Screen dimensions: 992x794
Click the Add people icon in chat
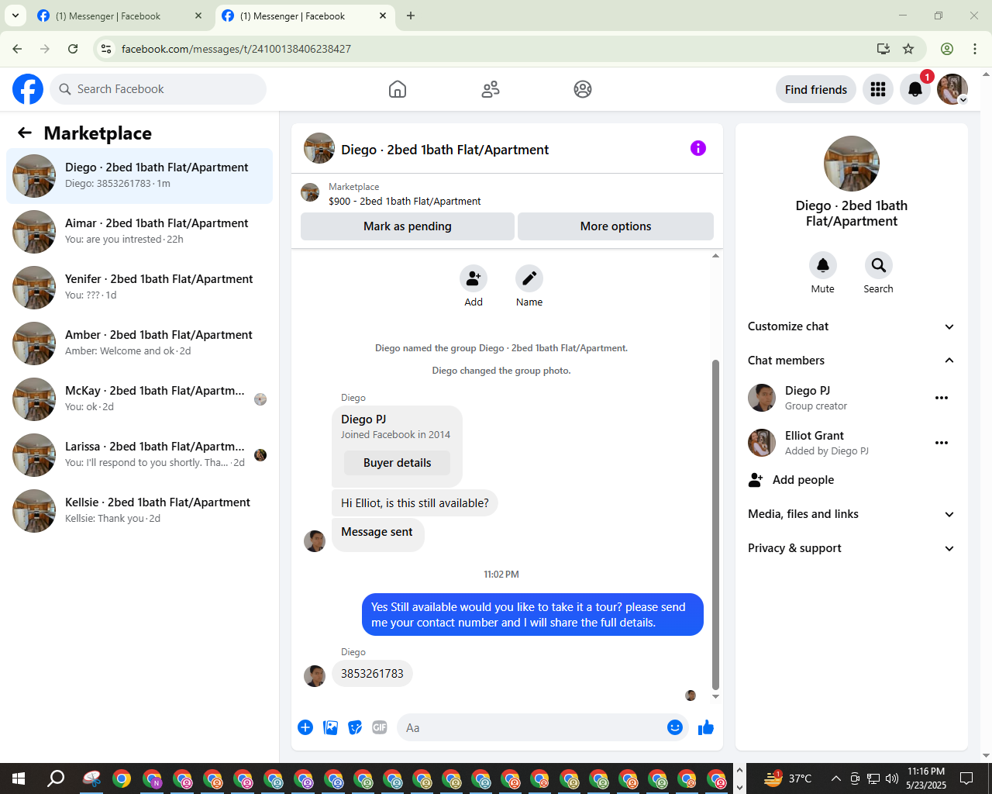474,278
